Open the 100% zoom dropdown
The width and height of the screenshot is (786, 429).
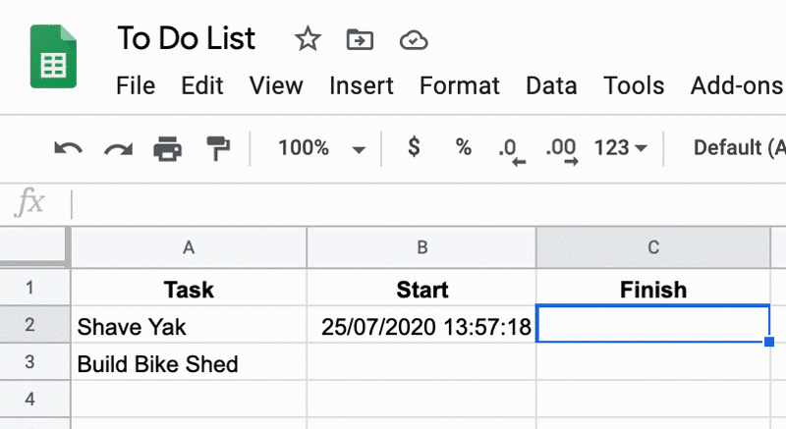click(321, 147)
